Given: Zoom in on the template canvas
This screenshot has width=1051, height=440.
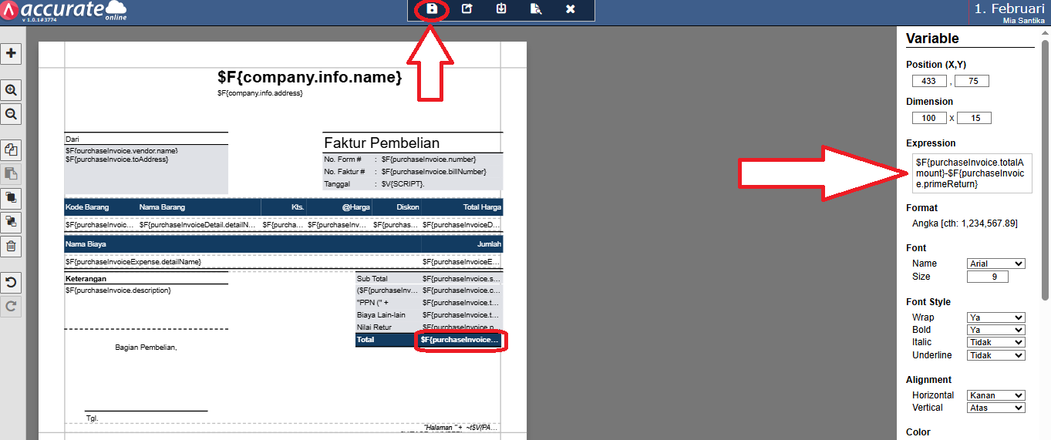Looking at the screenshot, I should coord(11,90).
